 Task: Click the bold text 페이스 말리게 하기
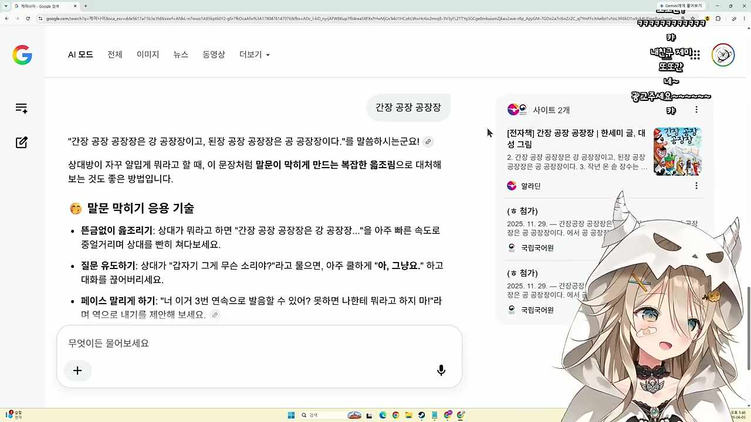pyautogui.click(x=119, y=301)
